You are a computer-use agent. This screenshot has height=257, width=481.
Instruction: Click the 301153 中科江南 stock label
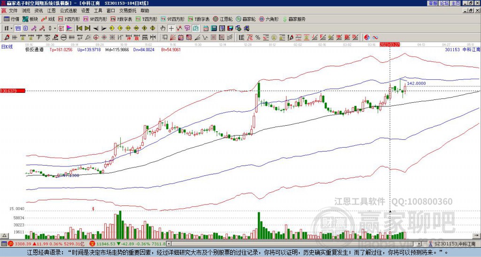click(x=463, y=49)
